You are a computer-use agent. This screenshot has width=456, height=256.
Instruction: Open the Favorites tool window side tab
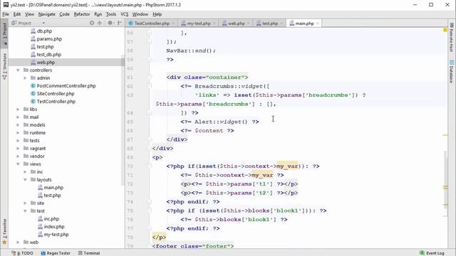point(4,232)
